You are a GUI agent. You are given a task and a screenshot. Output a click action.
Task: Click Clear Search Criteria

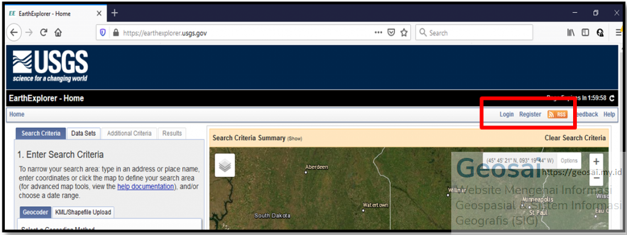pos(575,138)
